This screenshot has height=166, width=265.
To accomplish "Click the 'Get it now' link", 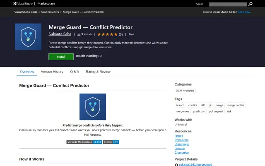I will coord(244,12).
